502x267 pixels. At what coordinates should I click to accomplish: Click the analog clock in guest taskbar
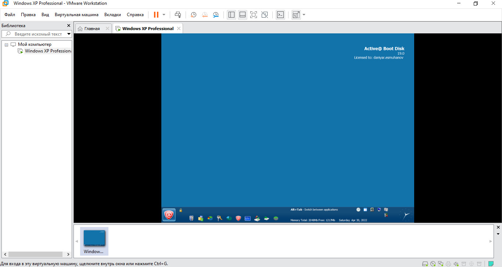click(x=406, y=215)
